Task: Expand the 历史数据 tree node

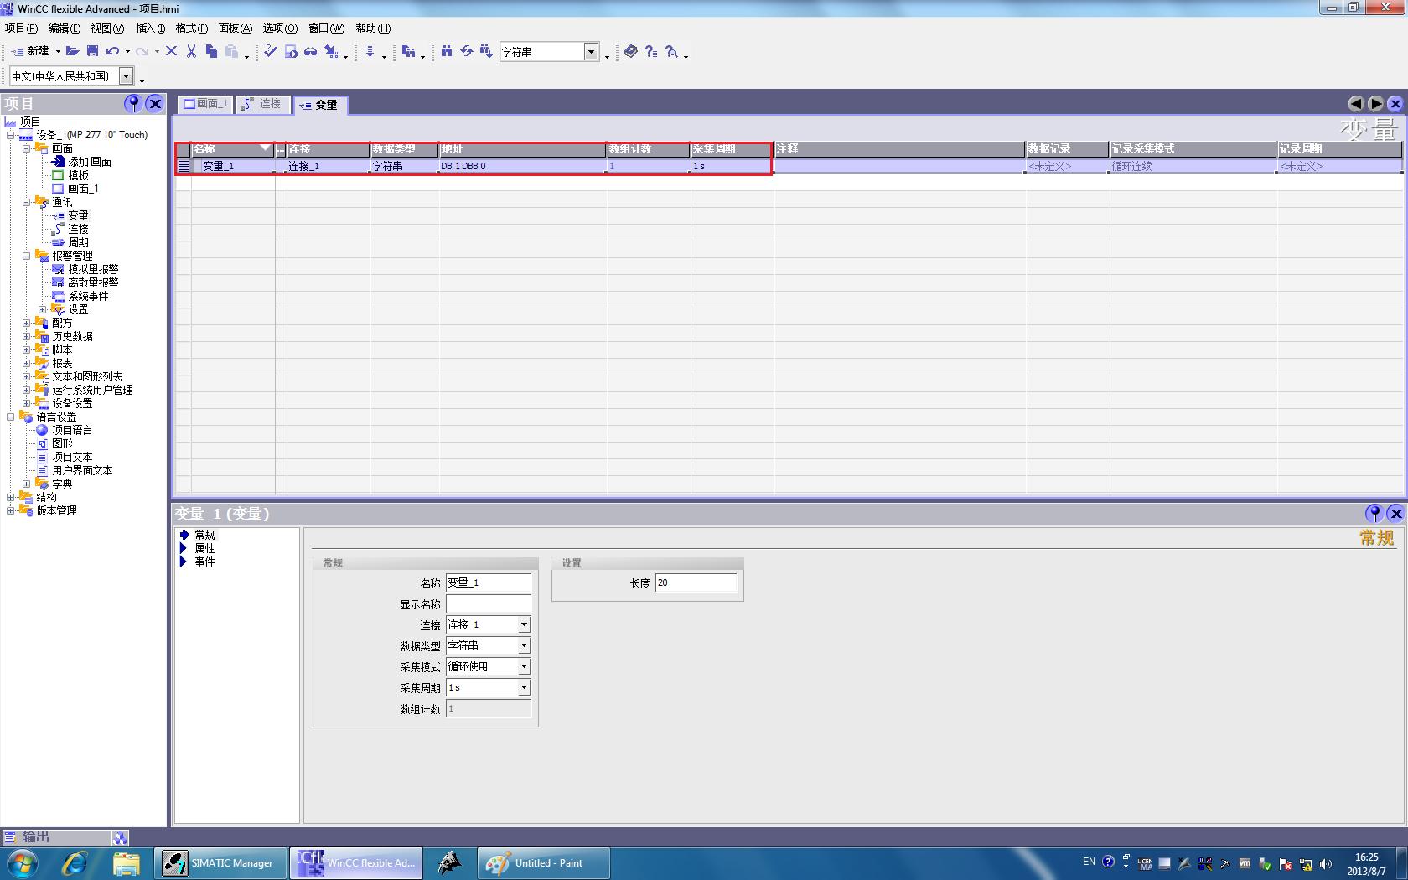Action: (27, 336)
